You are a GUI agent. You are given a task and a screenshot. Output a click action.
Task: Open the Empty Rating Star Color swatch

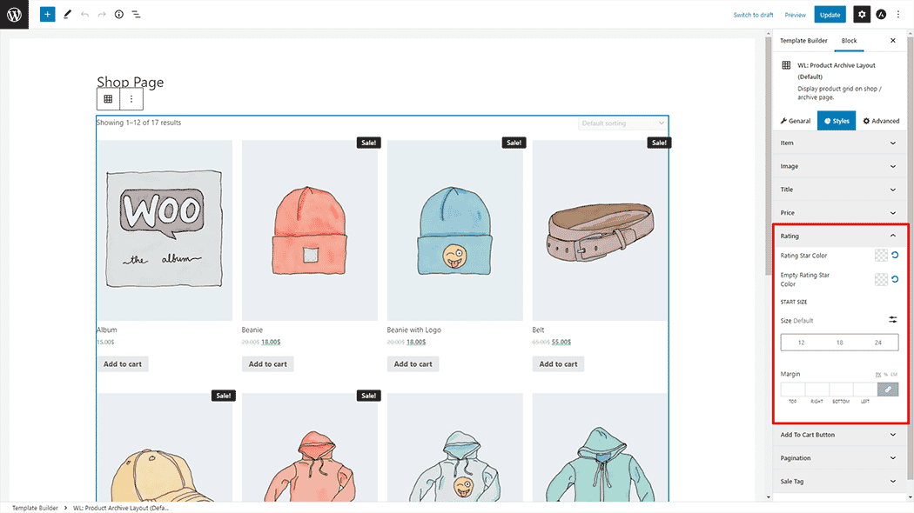[x=881, y=279]
